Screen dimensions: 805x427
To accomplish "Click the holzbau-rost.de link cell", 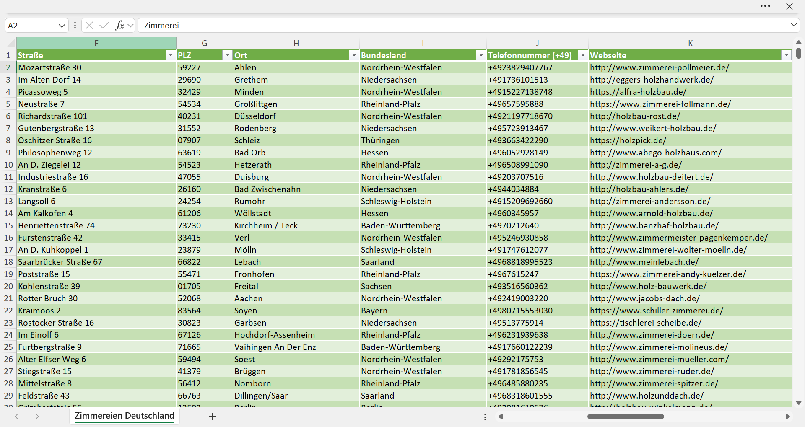I will pos(690,116).
